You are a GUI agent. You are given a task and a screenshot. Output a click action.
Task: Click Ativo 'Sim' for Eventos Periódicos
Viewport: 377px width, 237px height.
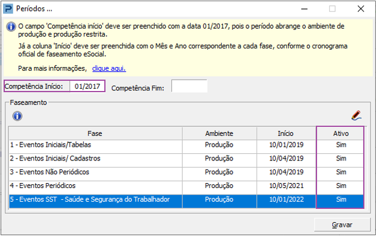click(x=341, y=186)
